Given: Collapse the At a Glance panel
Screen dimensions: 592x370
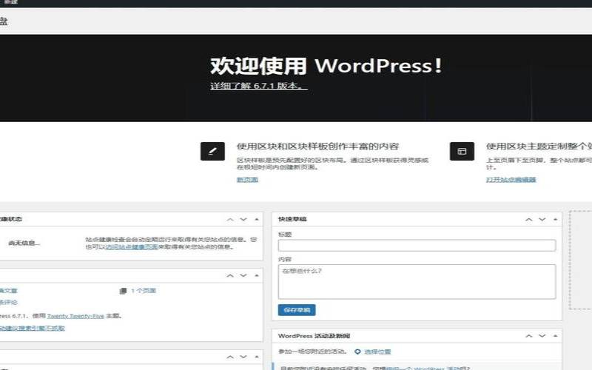Looking at the screenshot, I should (x=257, y=275).
